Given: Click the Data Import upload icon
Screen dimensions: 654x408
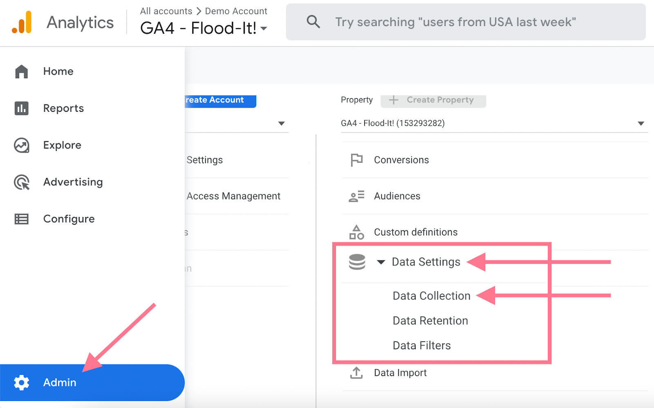Looking at the screenshot, I should click(356, 373).
